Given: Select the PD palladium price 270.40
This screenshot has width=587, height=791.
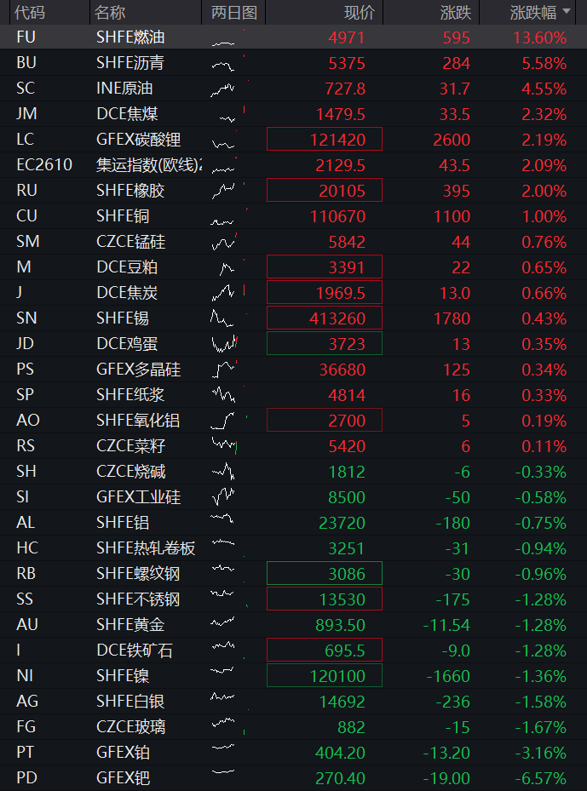Looking at the screenshot, I should [340, 778].
